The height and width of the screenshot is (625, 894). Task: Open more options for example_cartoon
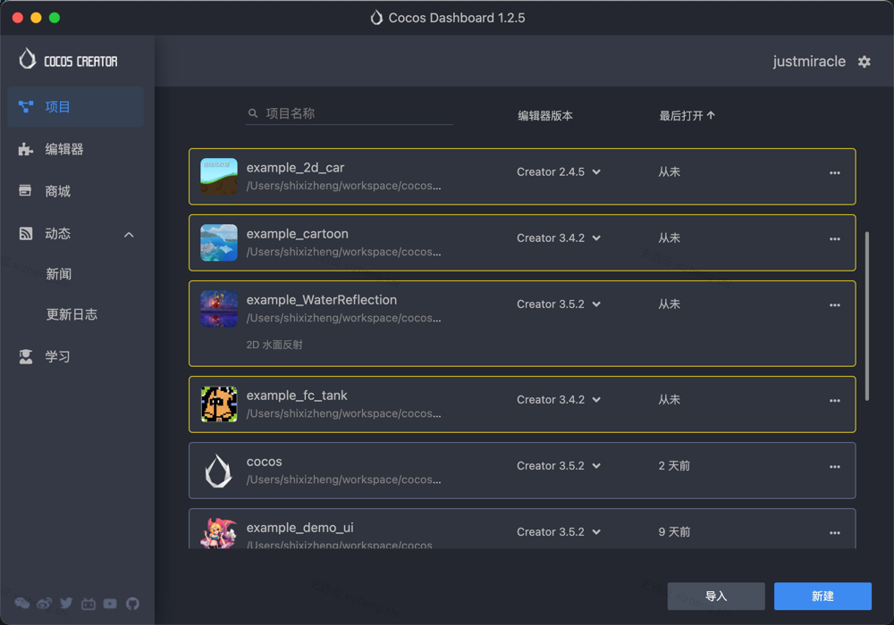coord(835,238)
